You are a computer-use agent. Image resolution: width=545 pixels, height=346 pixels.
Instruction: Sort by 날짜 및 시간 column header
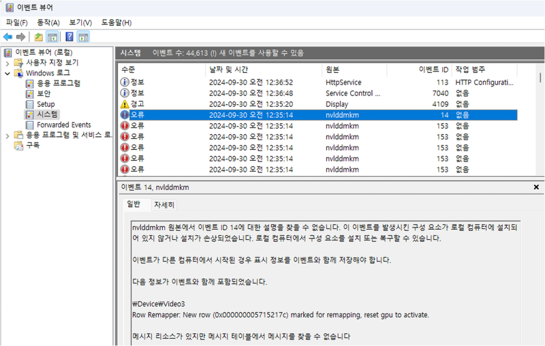[264, 70]
